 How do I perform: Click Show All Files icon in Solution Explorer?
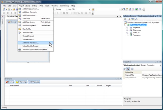129,19
